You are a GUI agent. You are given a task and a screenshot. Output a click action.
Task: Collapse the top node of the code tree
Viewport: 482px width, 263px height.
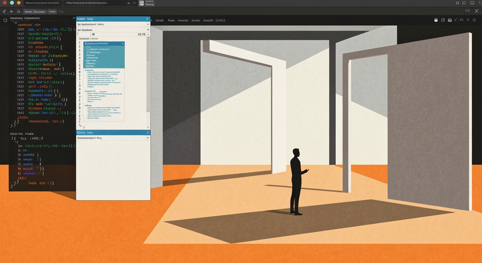(16, 23)
